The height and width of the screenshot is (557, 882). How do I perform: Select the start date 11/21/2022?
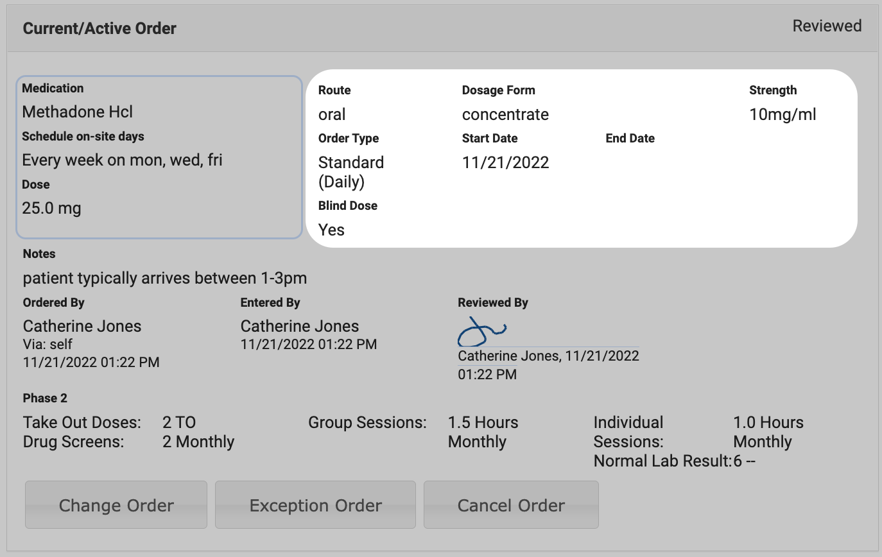505,162
